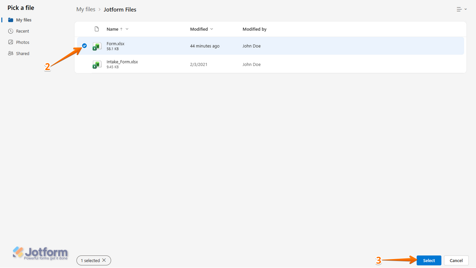Screen dimensions: 476x268
Task: Click the Form.xlsx file name
Action: (115, 44)
